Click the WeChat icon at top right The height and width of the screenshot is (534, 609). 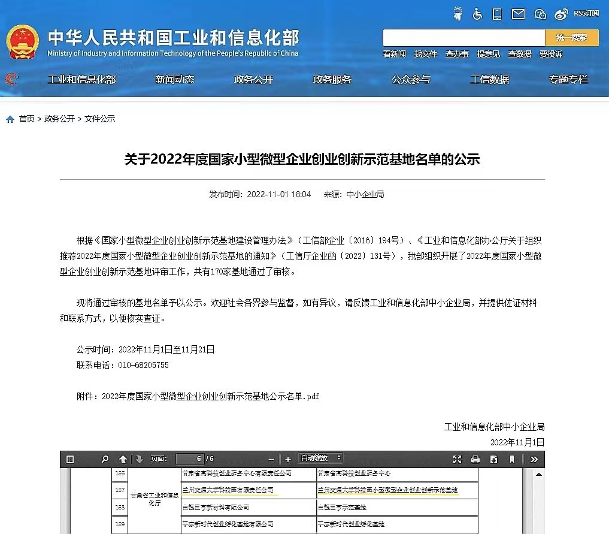540,14
